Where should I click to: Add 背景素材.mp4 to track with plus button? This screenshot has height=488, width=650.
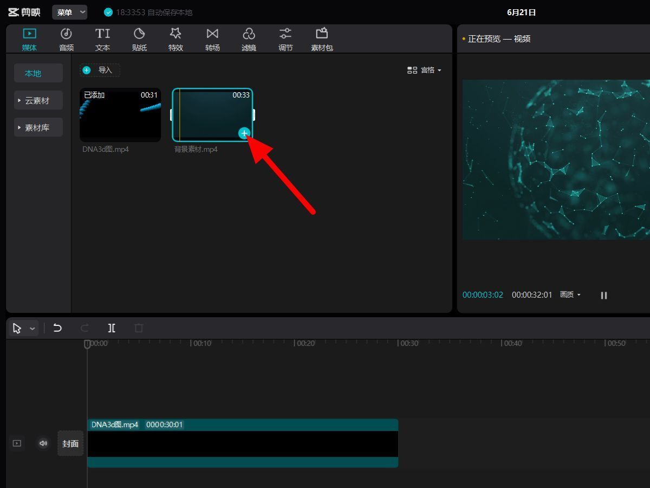tap(244, 133)
